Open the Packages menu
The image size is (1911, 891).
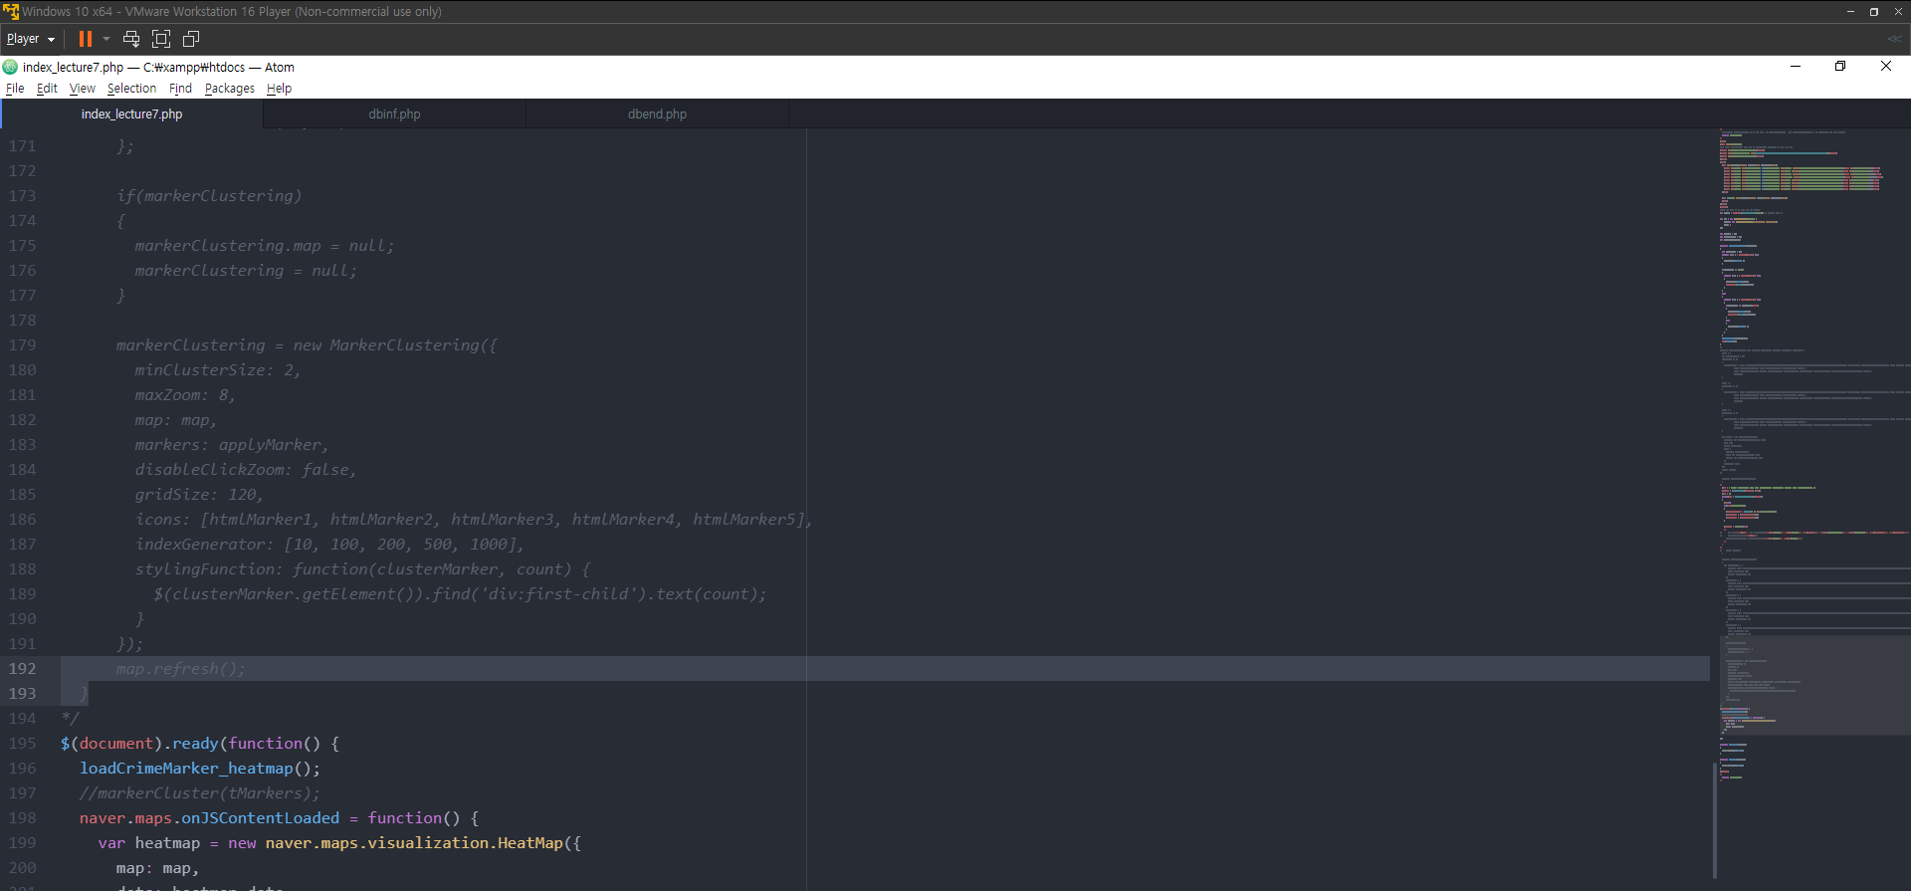[x=229, y=89]
